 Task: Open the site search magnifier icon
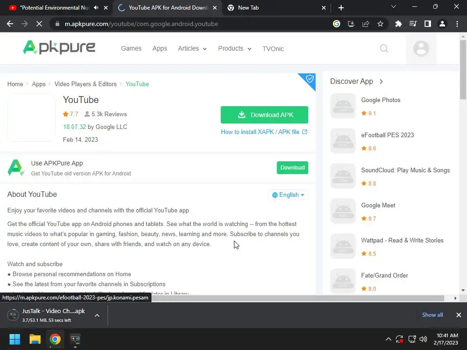click(x=384, y=48)
